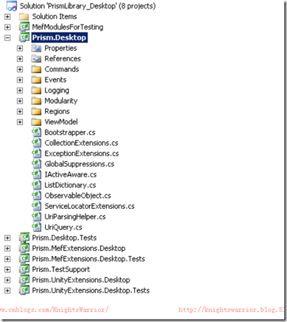
Task: Select the MefModulesForTesting project icon
Action: [24, 27]
